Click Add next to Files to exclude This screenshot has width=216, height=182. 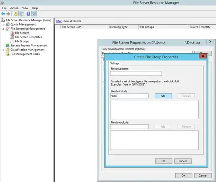click(163, 127)
